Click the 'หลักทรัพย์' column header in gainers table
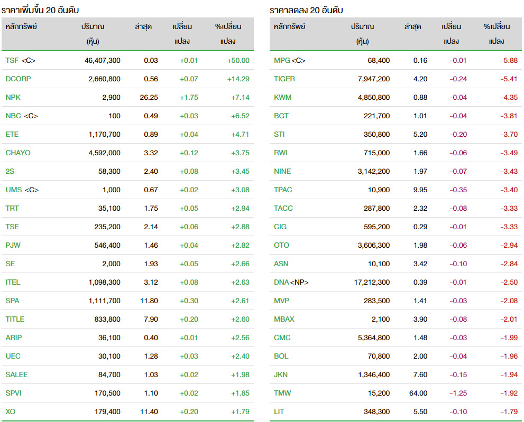The height and width of the screenshot is (422, 524). (x=21, y=26)
